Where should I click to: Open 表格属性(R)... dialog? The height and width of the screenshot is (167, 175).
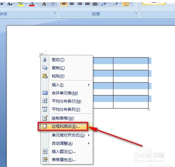(67, 160)
